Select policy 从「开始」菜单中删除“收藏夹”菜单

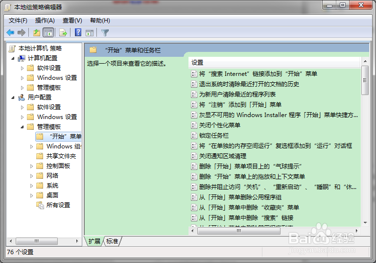click(249, 208)
